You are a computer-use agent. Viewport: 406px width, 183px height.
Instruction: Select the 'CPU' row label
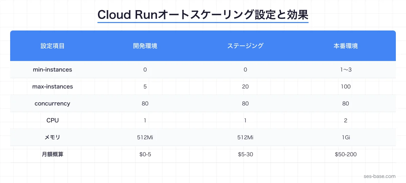pos(52,120)
